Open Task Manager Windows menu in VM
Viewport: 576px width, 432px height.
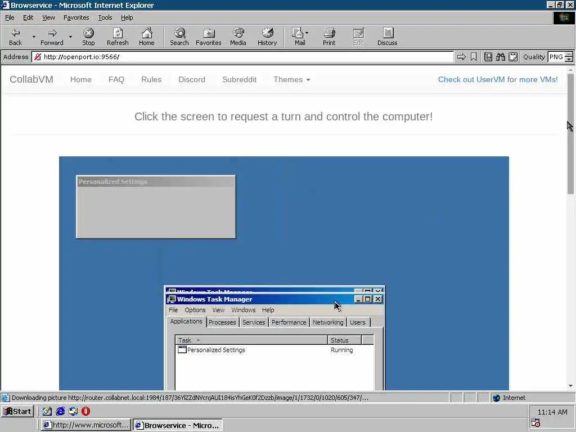click(243, 310)
